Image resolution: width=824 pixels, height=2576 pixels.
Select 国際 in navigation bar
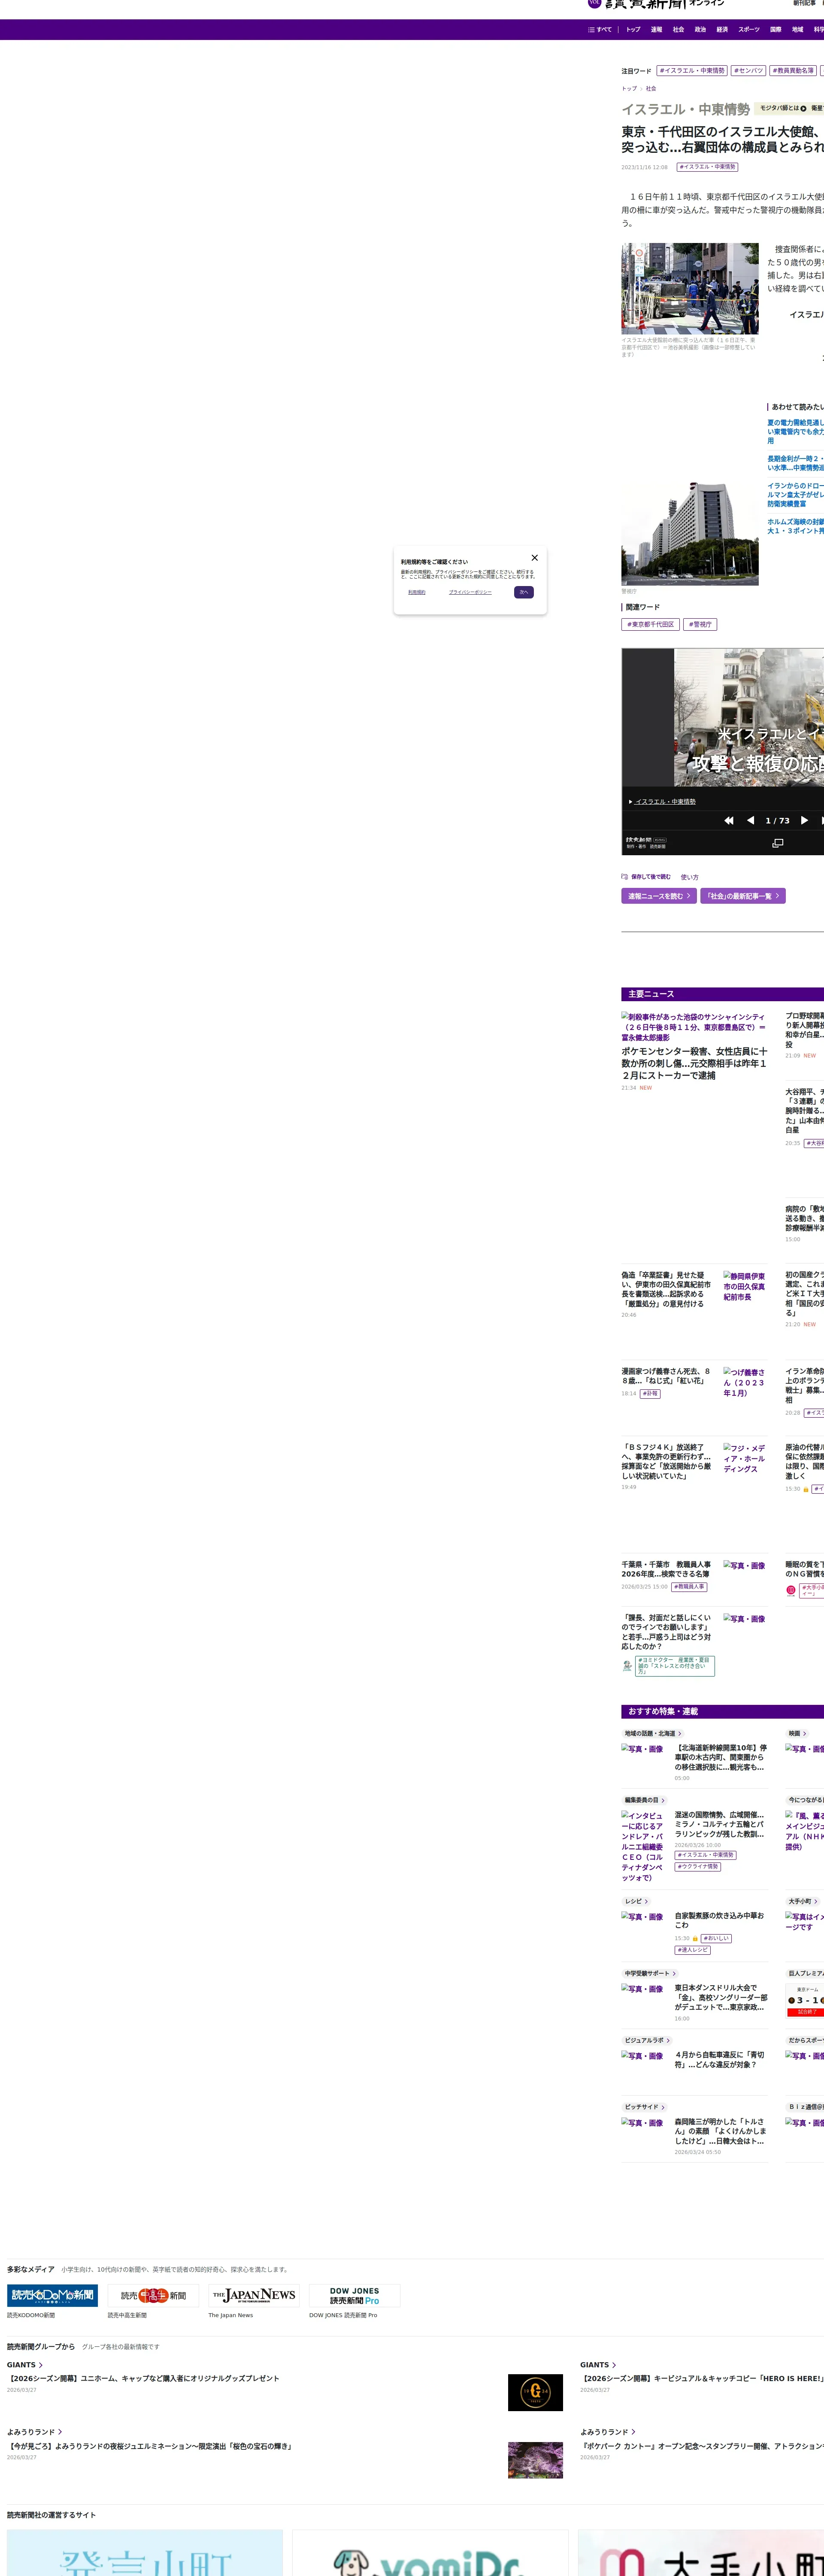pyautogui.click(x=776, y=30)
